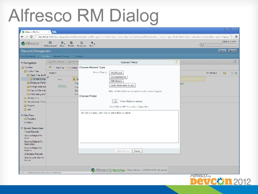The image size is (258, 194).
Task: Tick the document row checkbox
Action: click(48, 78)
